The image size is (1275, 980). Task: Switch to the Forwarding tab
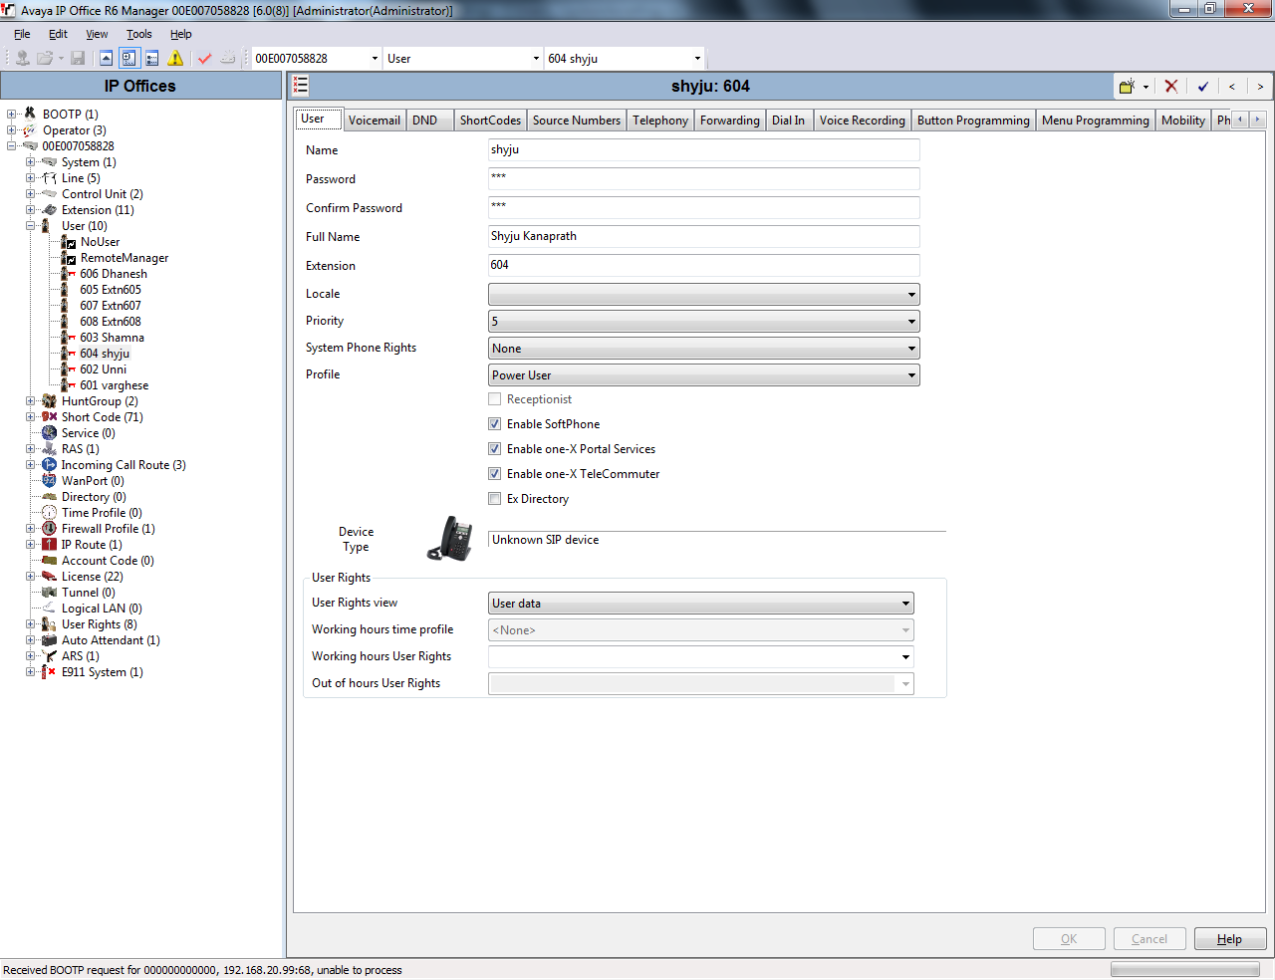coord(730,121)
